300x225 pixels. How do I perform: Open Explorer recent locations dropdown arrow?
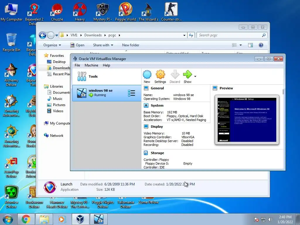57,35
